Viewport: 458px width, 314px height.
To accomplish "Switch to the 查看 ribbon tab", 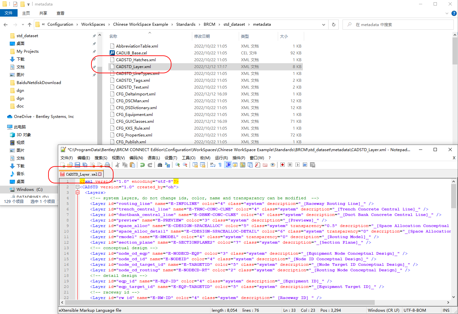I will [x=60, y=13].
